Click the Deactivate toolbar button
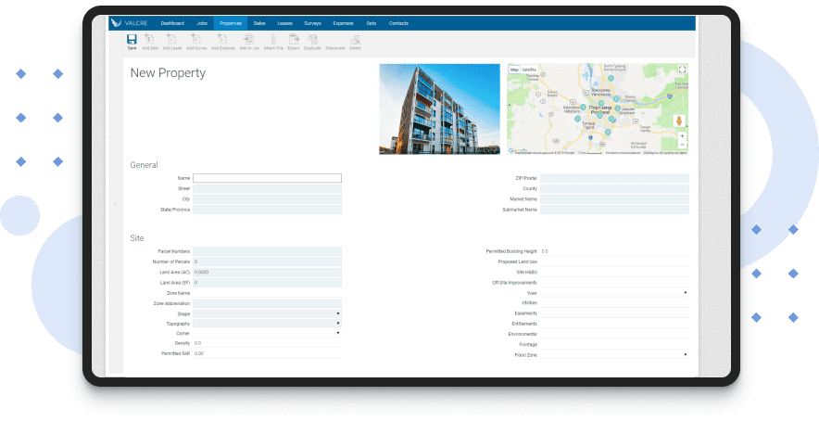The image size is (819, 421). (x=335, y=48)
